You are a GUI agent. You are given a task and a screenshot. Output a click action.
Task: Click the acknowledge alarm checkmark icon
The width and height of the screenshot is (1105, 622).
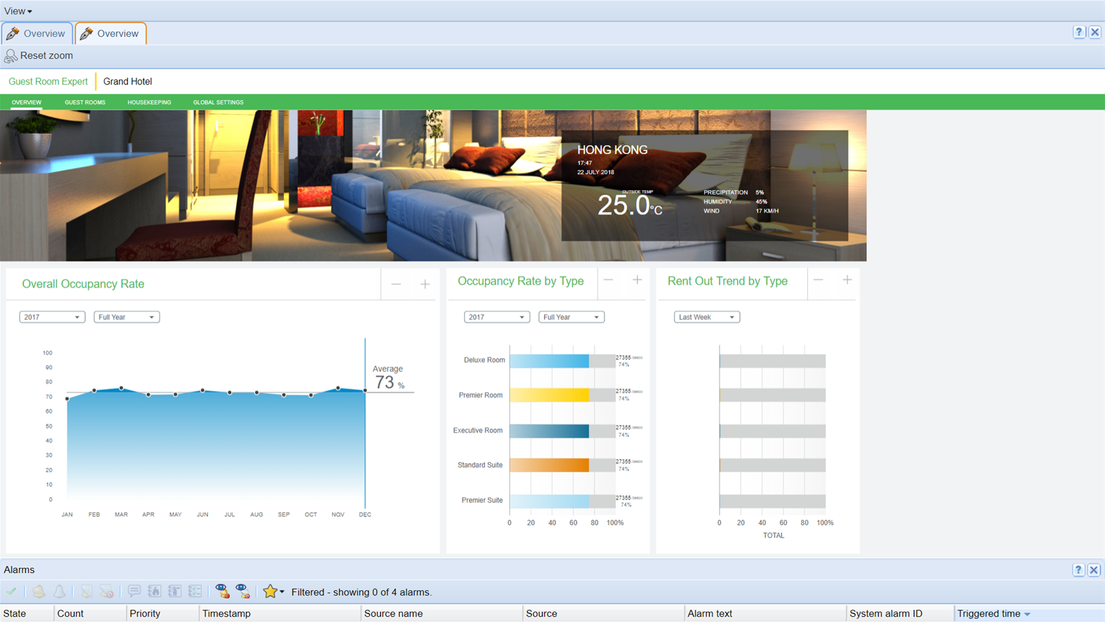[x=12, y=592]
